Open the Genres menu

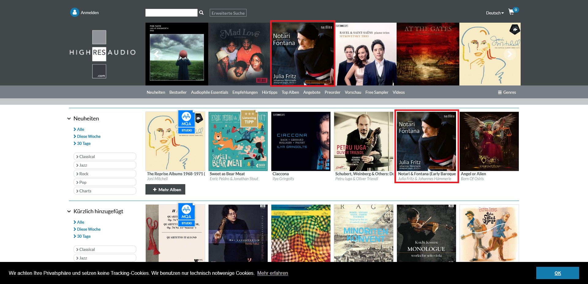click(507, 92)
